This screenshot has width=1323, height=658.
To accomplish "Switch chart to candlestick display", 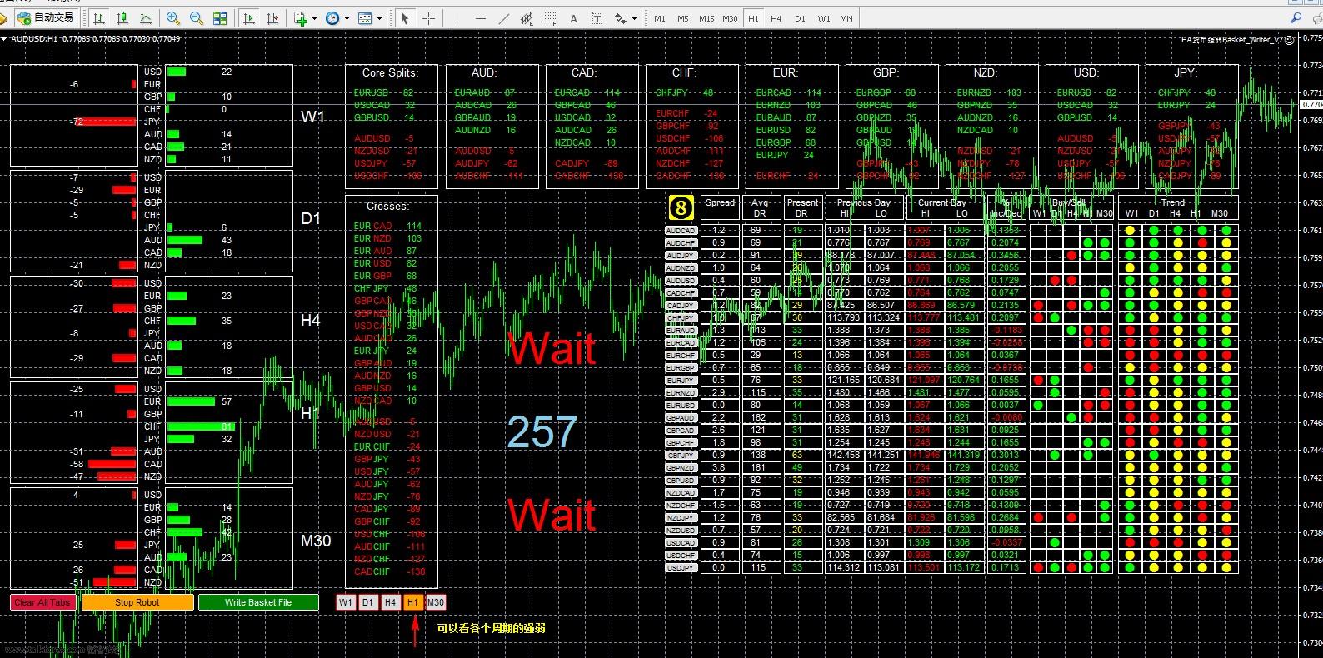I will [123, 18].
